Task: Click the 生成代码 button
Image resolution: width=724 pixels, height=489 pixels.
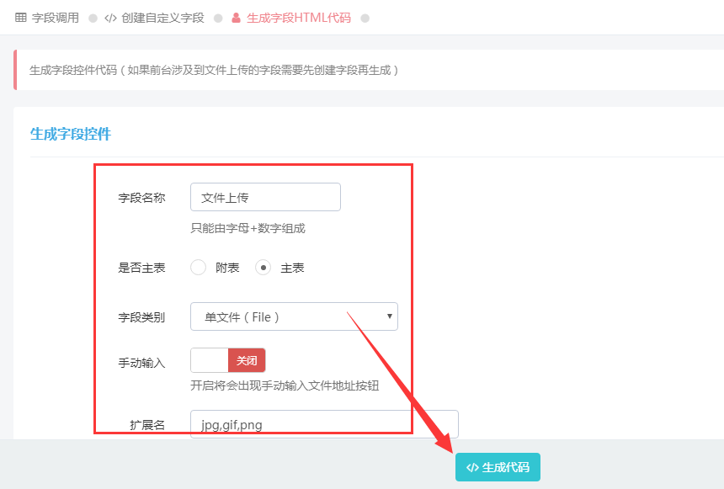Action: point(498,467)
